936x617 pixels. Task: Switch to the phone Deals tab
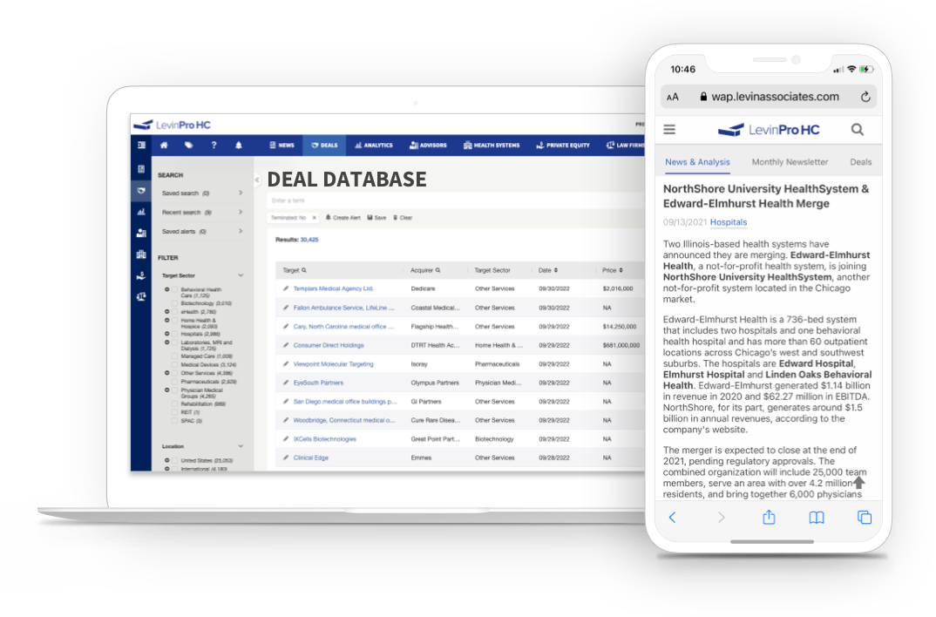(861, 162)
